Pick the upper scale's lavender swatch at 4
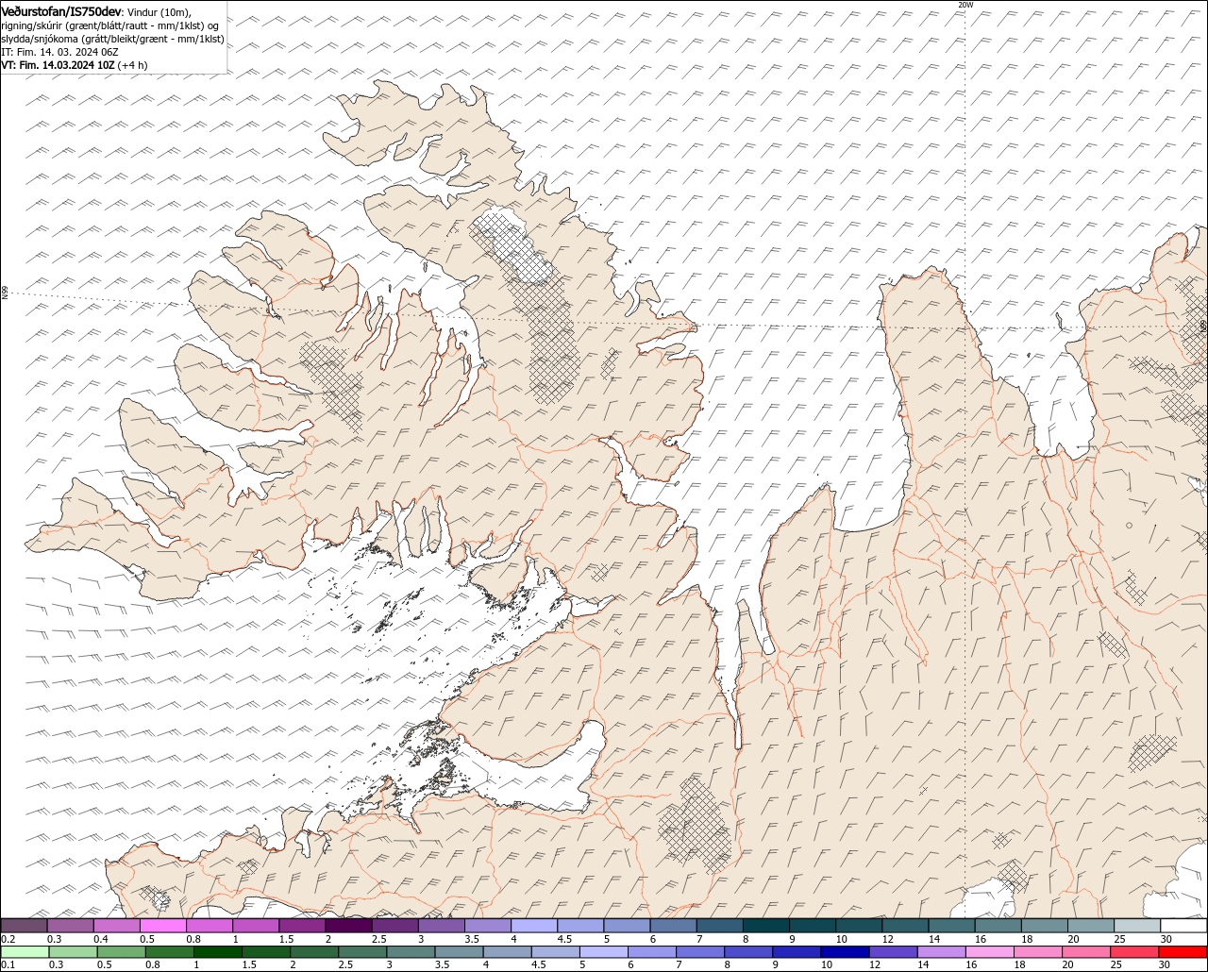 (534, 926)
